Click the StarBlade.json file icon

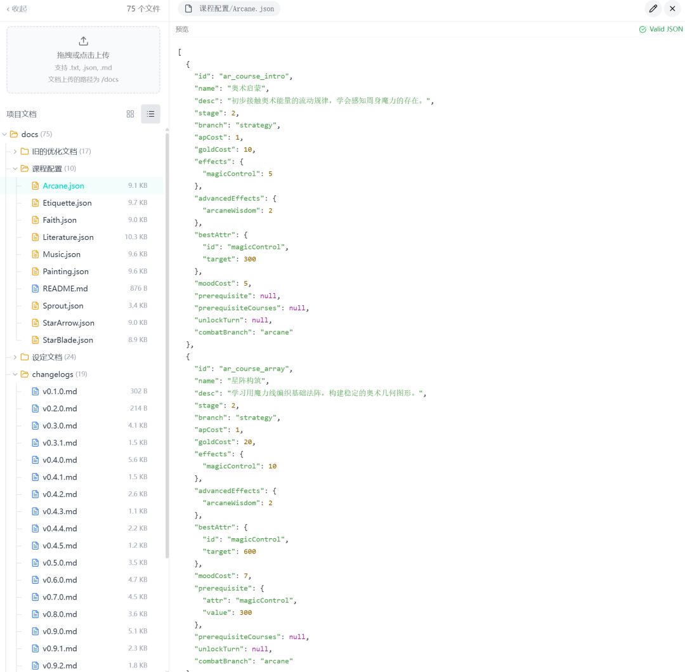(x=36, y=339)
